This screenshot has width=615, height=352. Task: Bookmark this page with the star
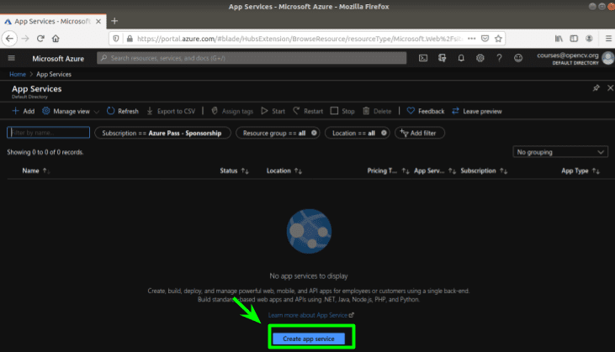498,39
